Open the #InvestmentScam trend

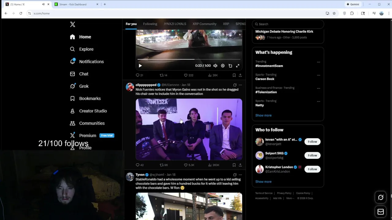269,66
